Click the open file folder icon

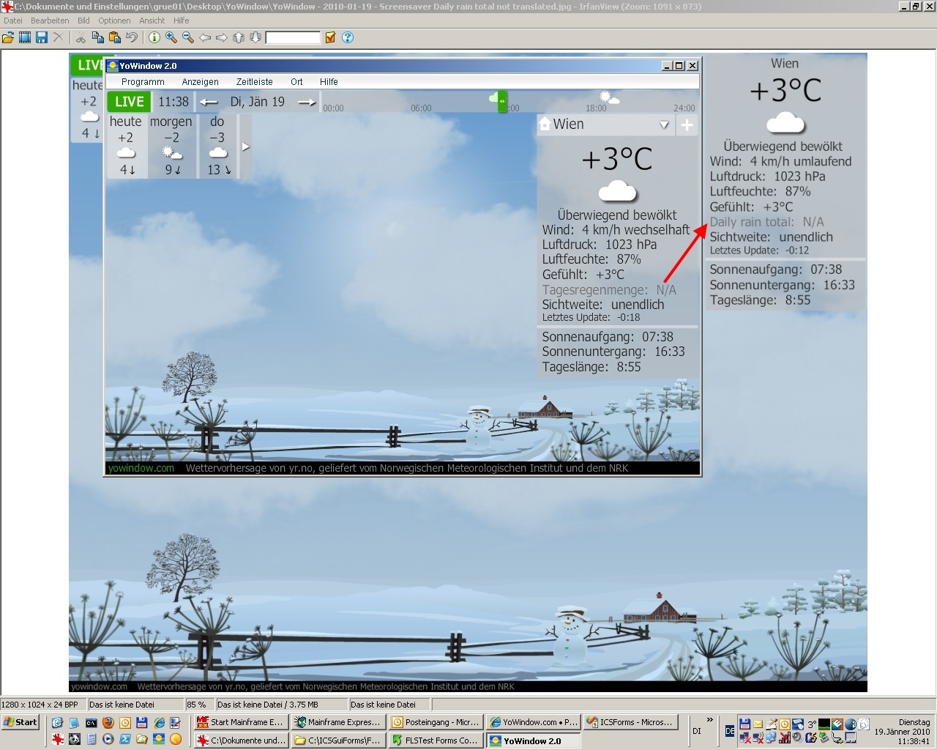coord(8,37)
